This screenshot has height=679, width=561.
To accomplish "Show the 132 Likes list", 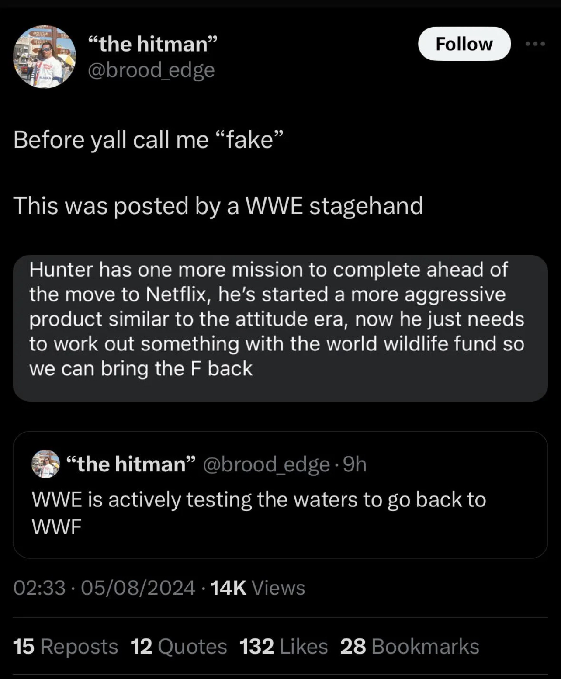I will click(284, 647).
